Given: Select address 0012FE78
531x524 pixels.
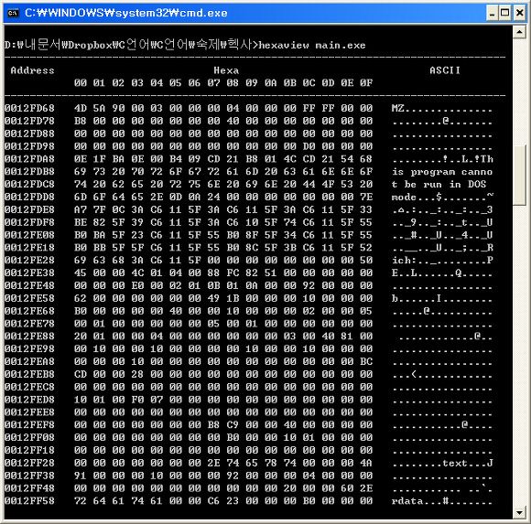Looking at the screenshot, I should [x=29, y=324].
